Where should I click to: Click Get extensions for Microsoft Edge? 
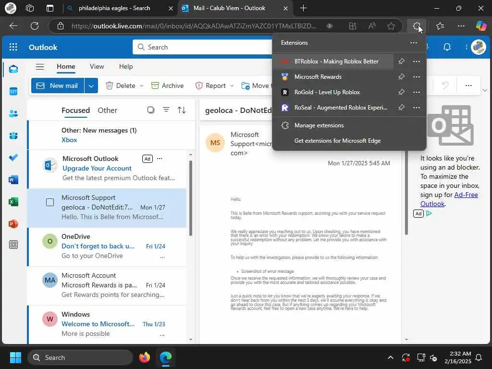[349, 141]
